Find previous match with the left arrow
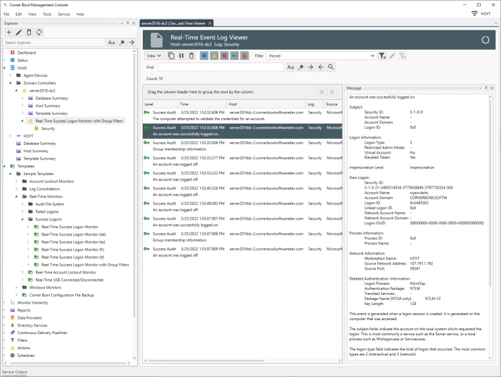Screen dimensions: 501x377 [x=321, y=67]
